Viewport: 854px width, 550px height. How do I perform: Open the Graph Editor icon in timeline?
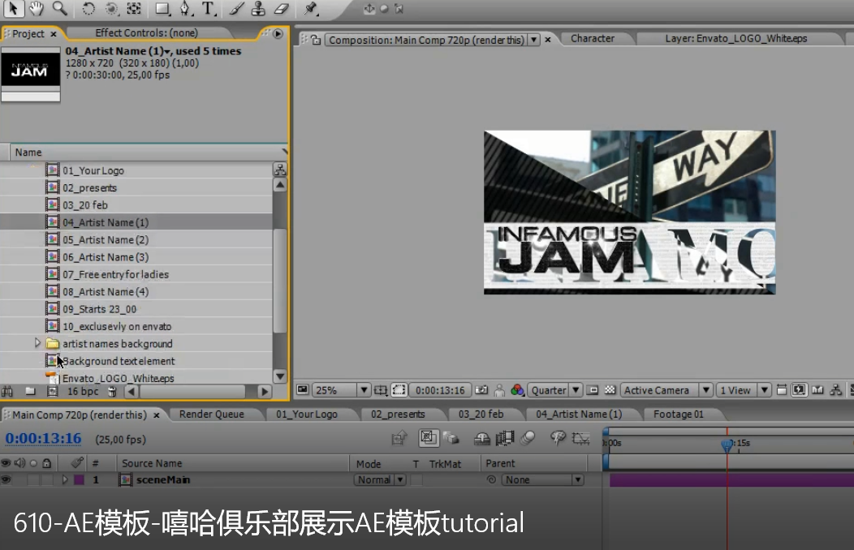pyautogui.click(x=581, y=439)
